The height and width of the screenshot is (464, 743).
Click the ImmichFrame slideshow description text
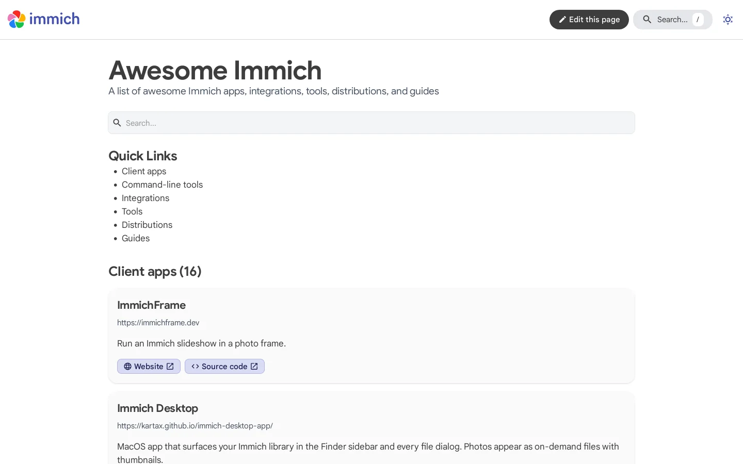click(x=201, y=343)
